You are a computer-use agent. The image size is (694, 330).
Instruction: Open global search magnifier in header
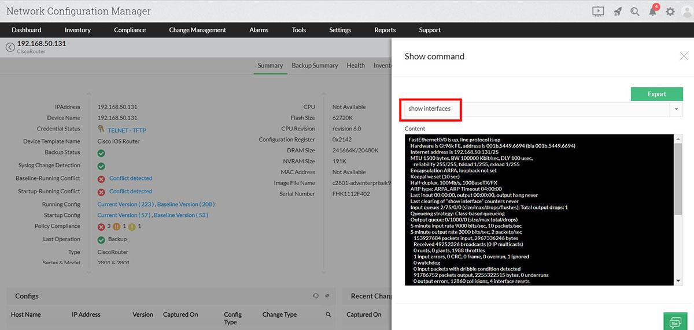[x=635, y=12]
